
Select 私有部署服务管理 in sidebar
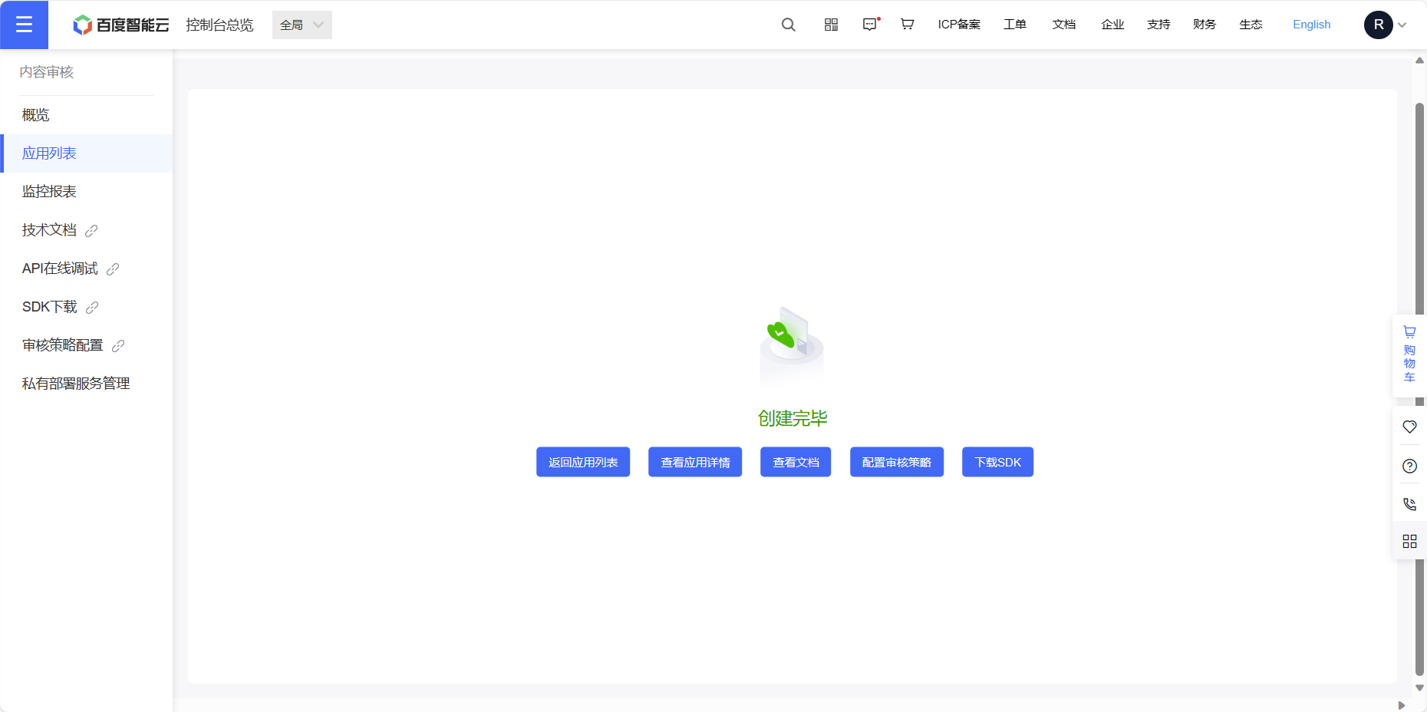pyautogui.click(x=86, y=384)
